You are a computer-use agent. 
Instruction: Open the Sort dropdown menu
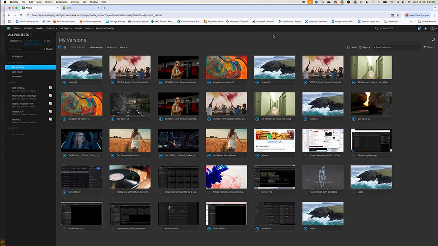111,47
